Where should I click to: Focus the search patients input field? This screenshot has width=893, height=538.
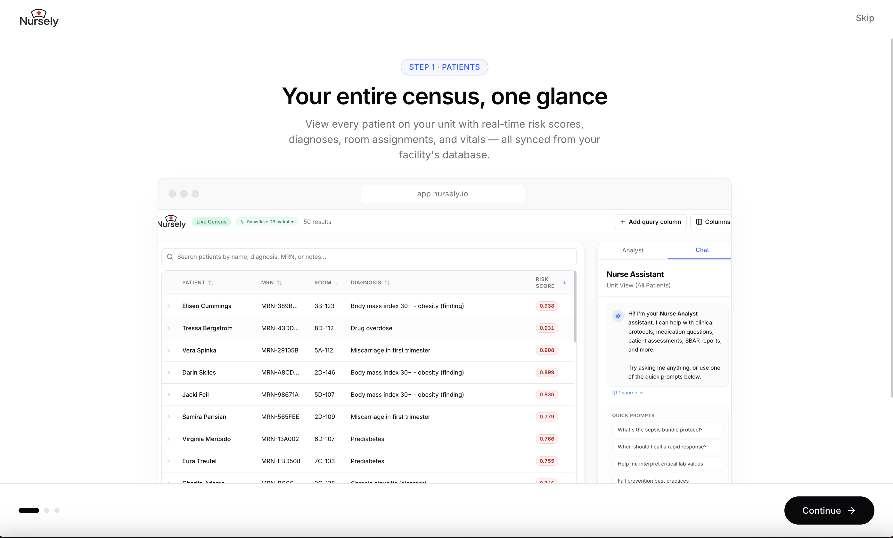click(373, 257)
